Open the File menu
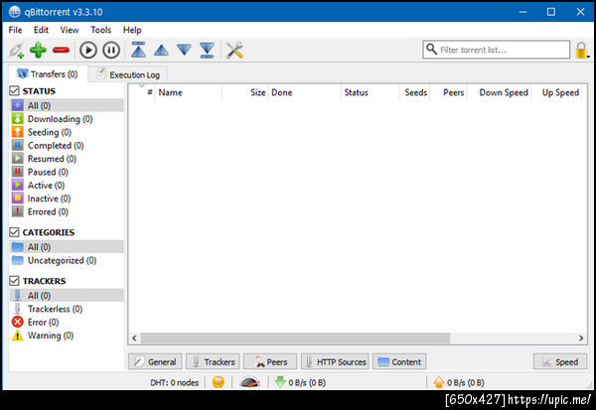 [x=15, y=30]
